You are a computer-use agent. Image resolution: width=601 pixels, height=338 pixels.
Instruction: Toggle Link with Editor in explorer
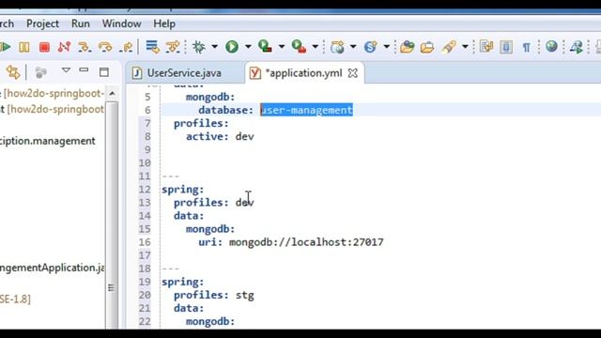pyautogui.click(x=12, y=72)
